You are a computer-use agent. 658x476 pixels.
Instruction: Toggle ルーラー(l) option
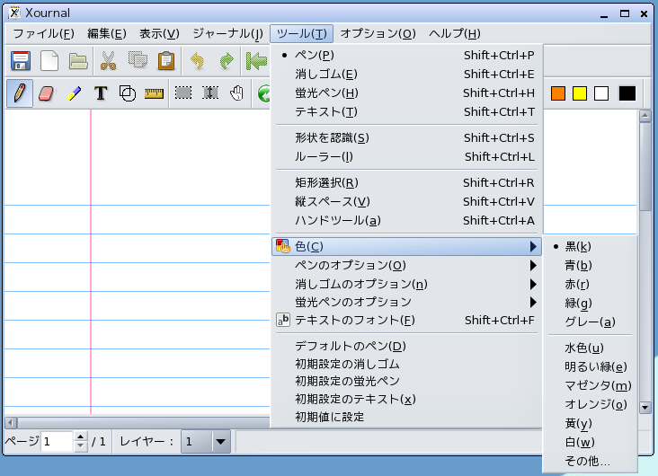click(406, 157)
